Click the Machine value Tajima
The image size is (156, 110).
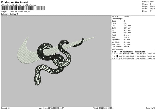click(x=127, y=16)
